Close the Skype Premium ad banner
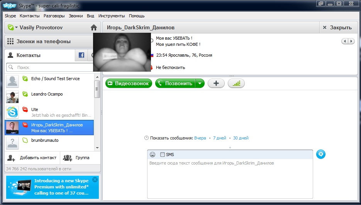This screenshot has width=361, height=205. (x=95, y=180)
